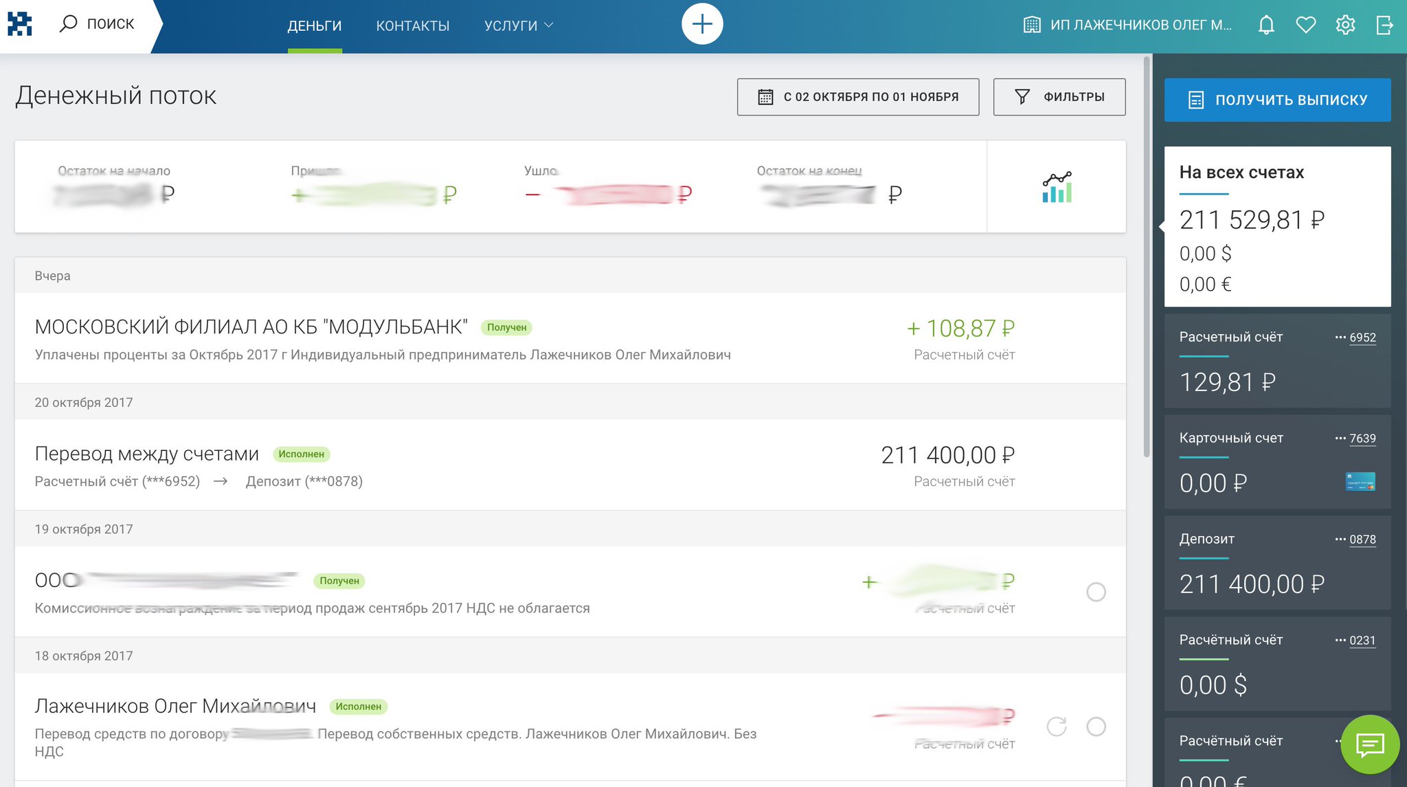Click the repeat payment circular arrow icon
The image size is (1407, 787).
click(x=1057, y=727)
